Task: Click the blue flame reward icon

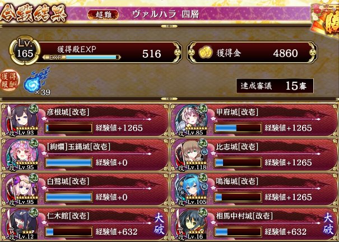Action: click(x=37, y=81)
